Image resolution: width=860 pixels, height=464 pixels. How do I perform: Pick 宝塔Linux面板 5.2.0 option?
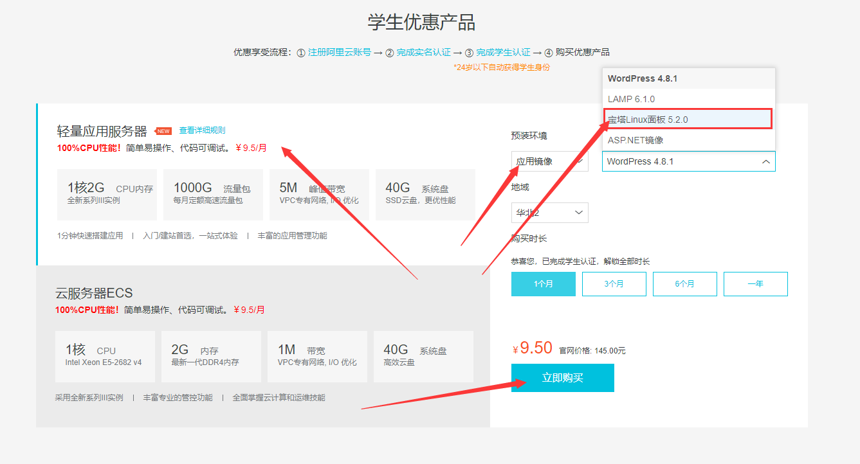(689, 120)
